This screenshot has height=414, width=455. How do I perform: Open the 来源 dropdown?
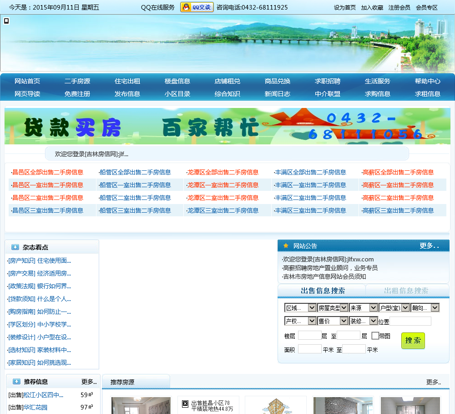click(x=363, y=308)
